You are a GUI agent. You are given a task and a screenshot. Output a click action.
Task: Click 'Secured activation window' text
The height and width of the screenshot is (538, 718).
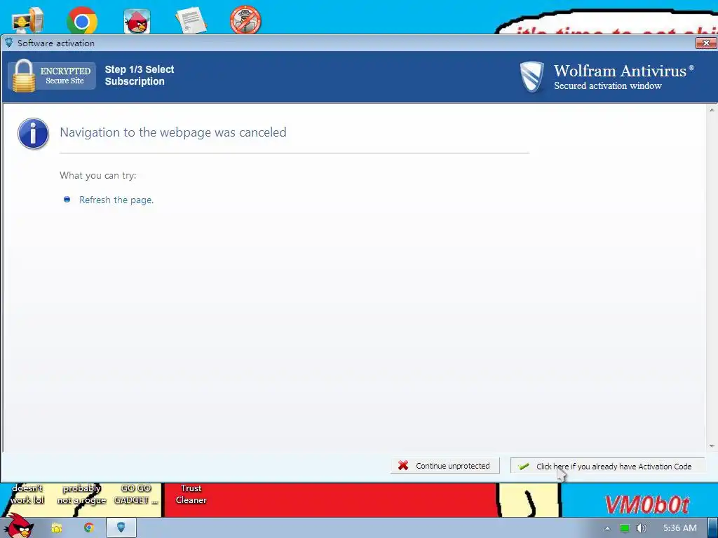click(608, 85)
